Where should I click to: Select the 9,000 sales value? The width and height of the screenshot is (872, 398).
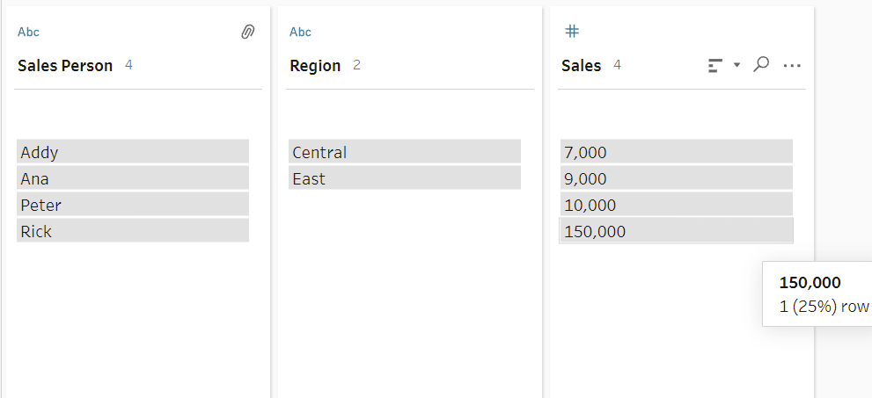click(676, 178)
